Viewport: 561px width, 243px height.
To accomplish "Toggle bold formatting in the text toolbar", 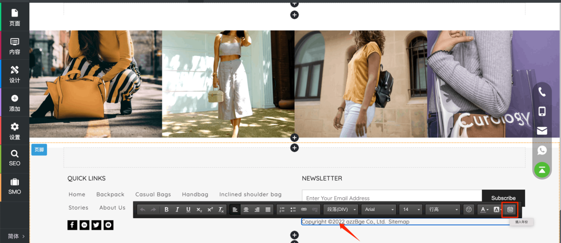I will coord(166,210).
